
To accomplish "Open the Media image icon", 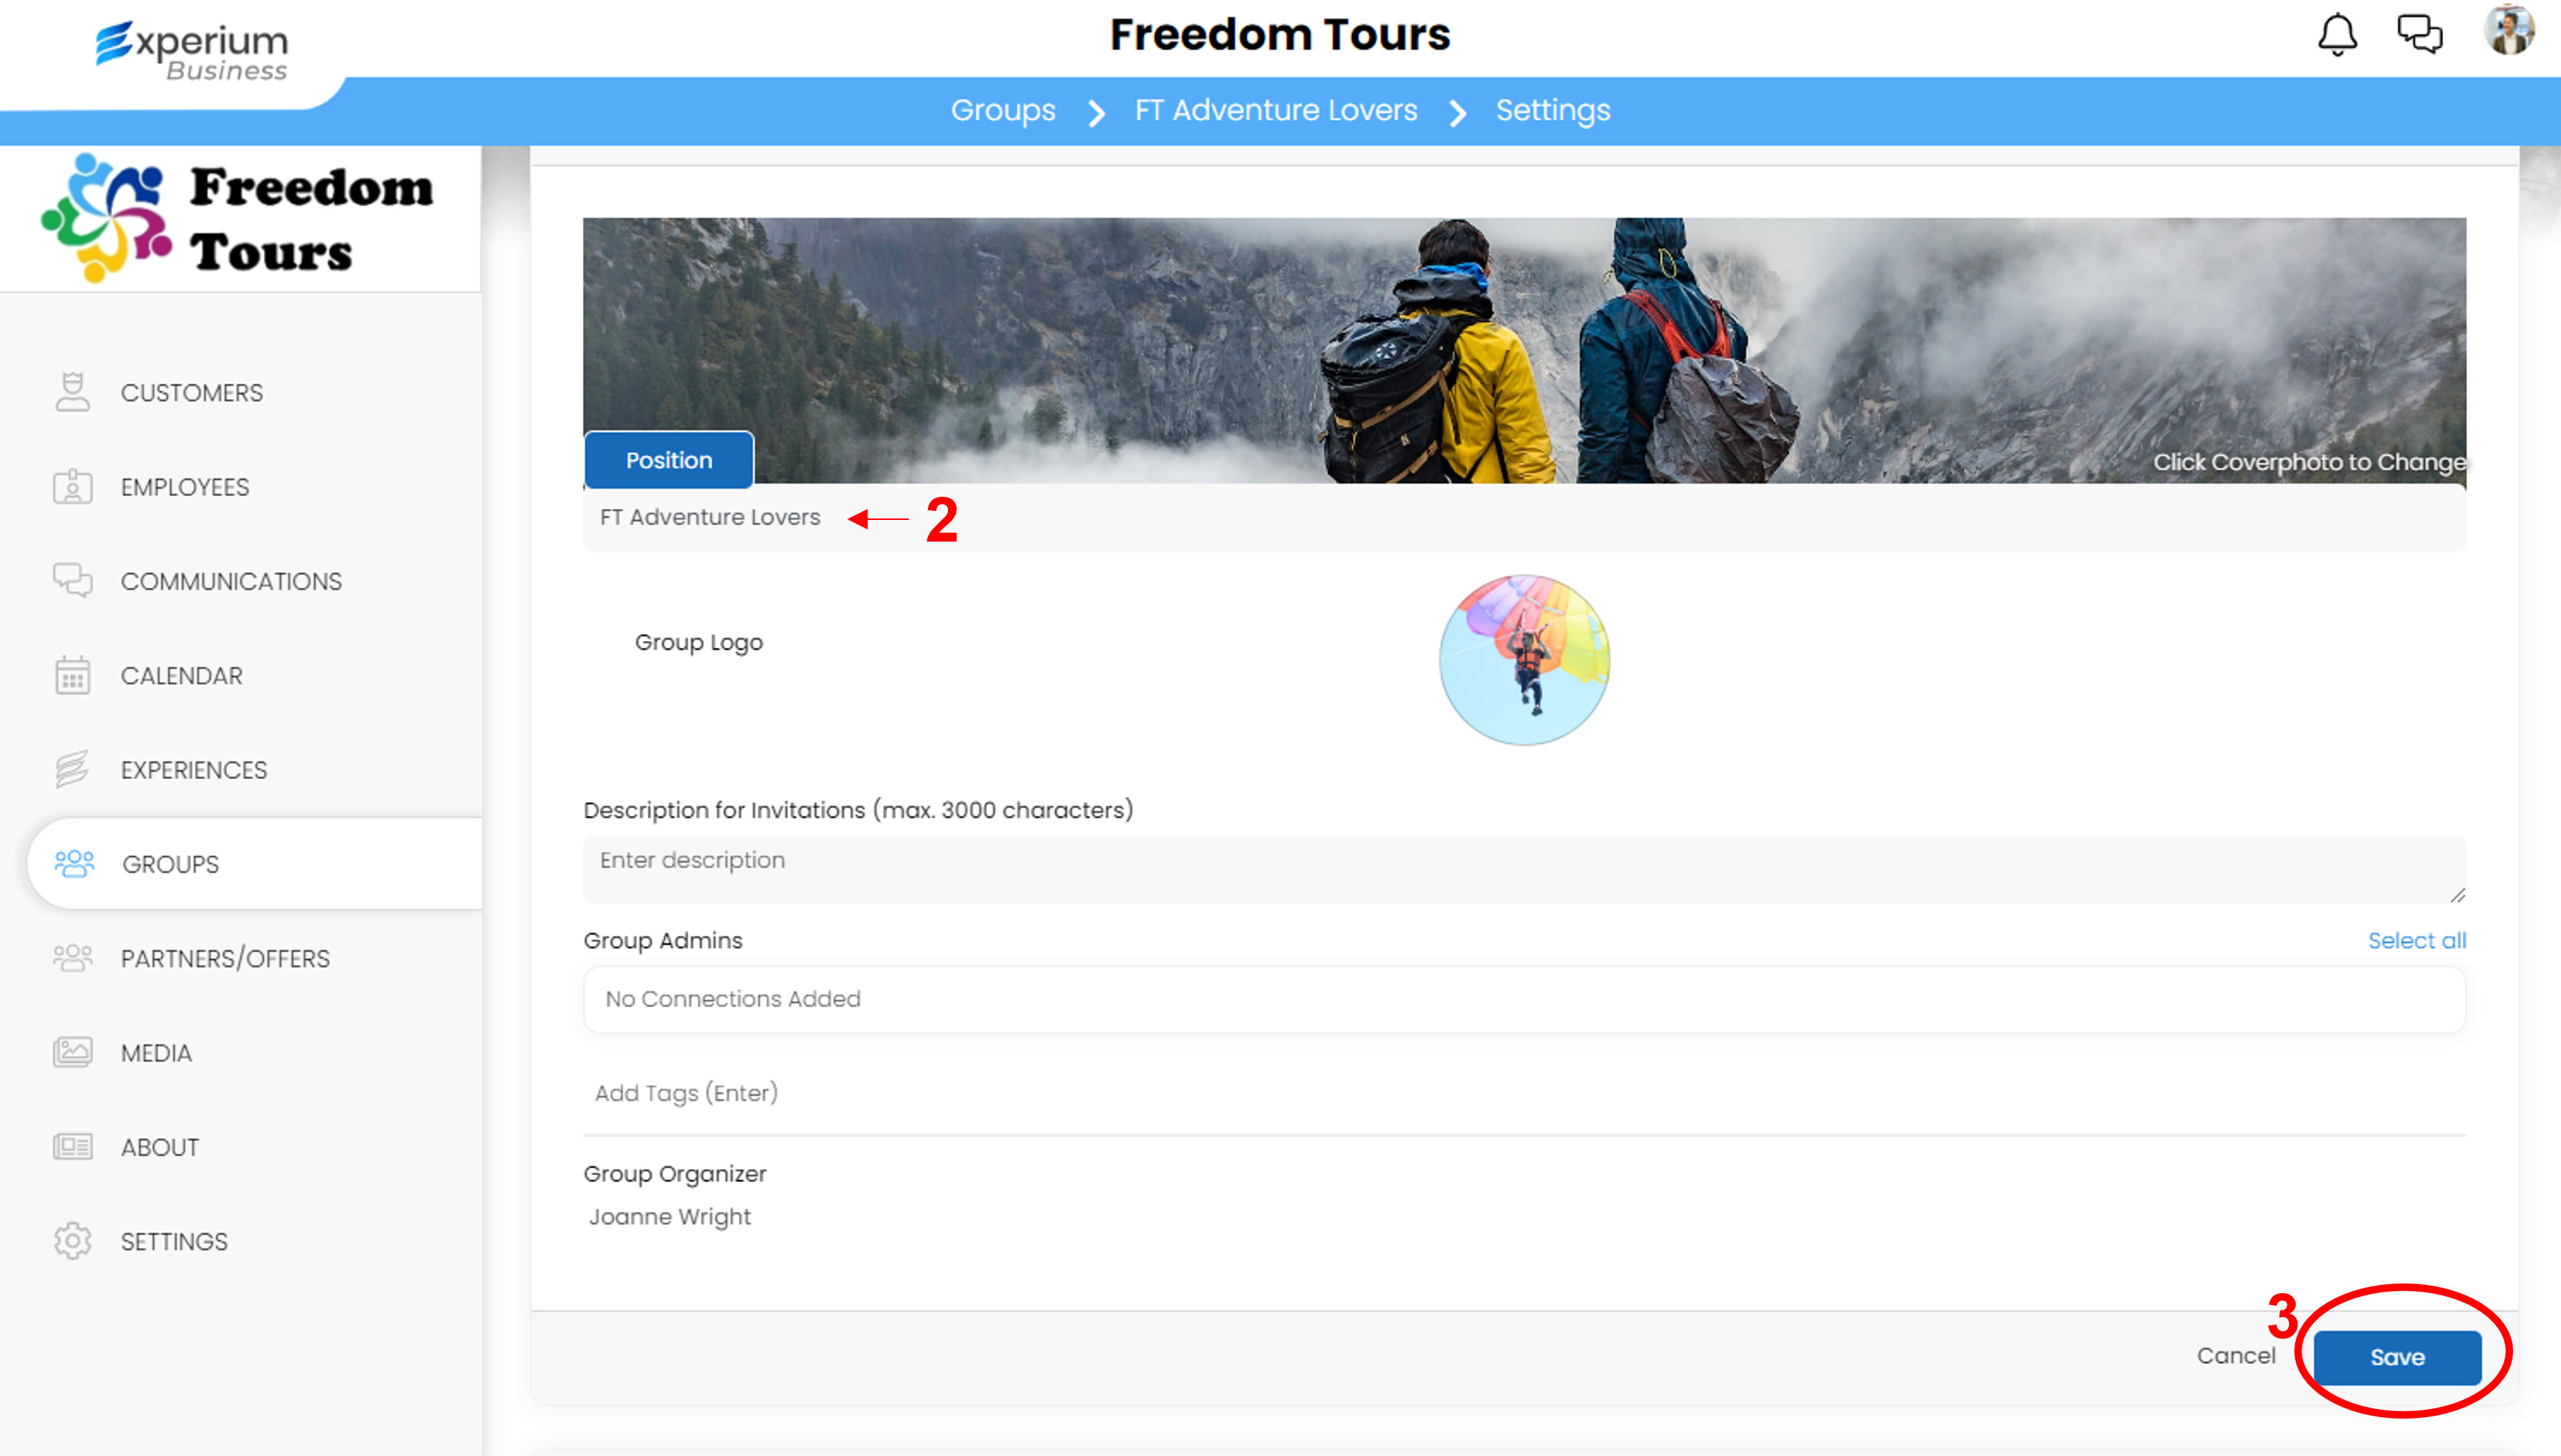I will click(x=72, y=1052).
